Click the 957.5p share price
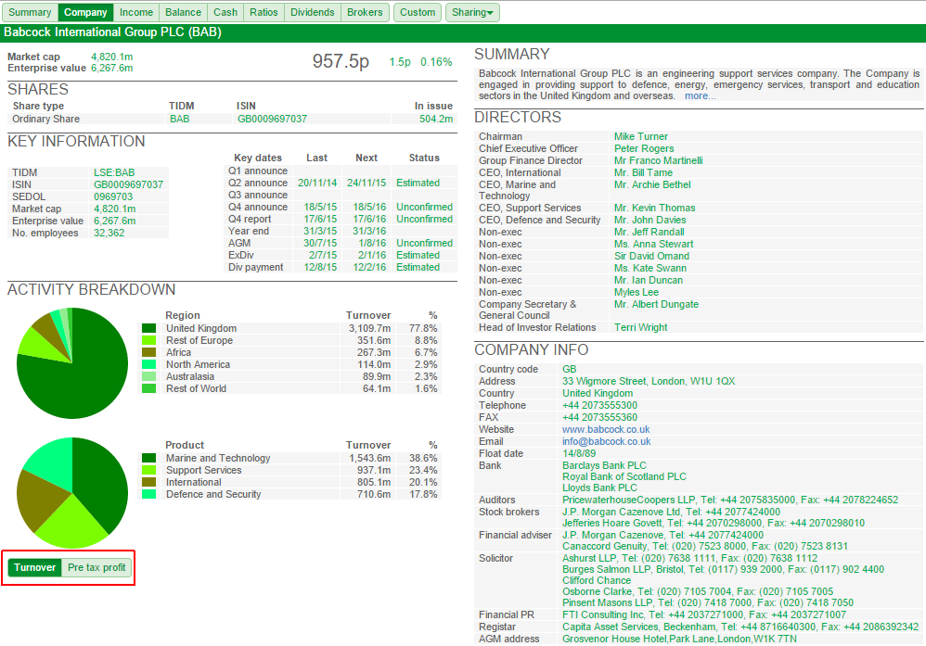Screen dimensions: 926x646 pos(341,61)
